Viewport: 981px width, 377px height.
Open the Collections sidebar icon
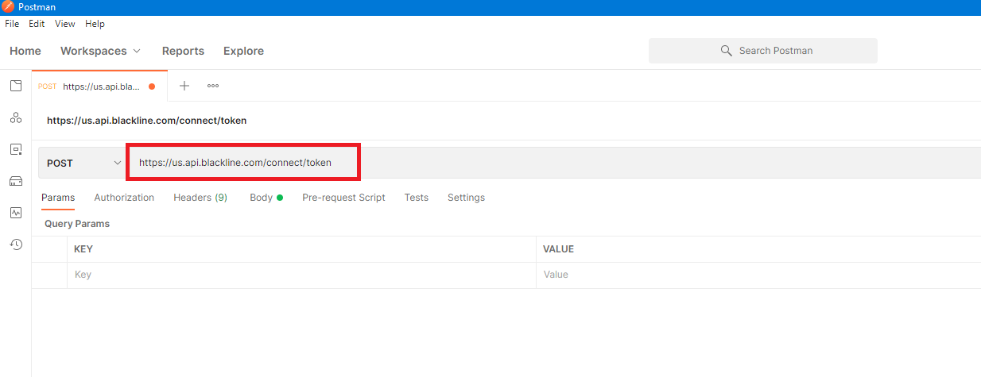coord(16,86)
